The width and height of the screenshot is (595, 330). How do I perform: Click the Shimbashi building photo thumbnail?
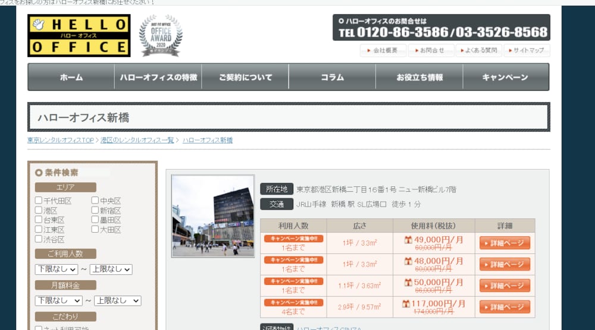click(x=213, y=216)
